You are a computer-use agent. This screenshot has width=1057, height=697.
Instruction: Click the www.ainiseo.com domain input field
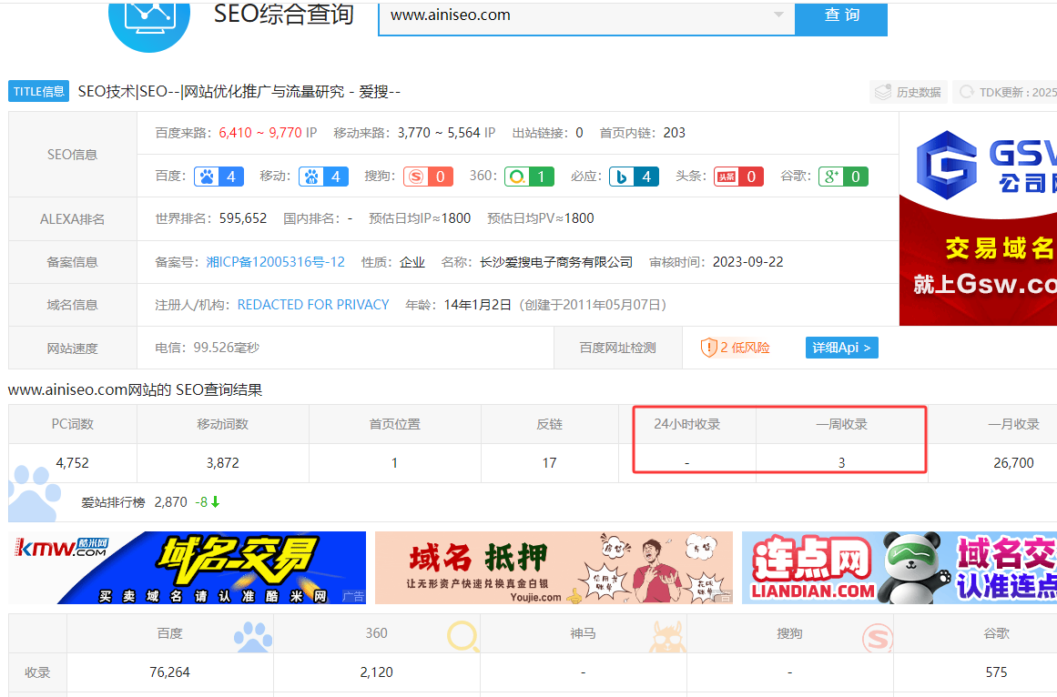[x=586, y=16]
